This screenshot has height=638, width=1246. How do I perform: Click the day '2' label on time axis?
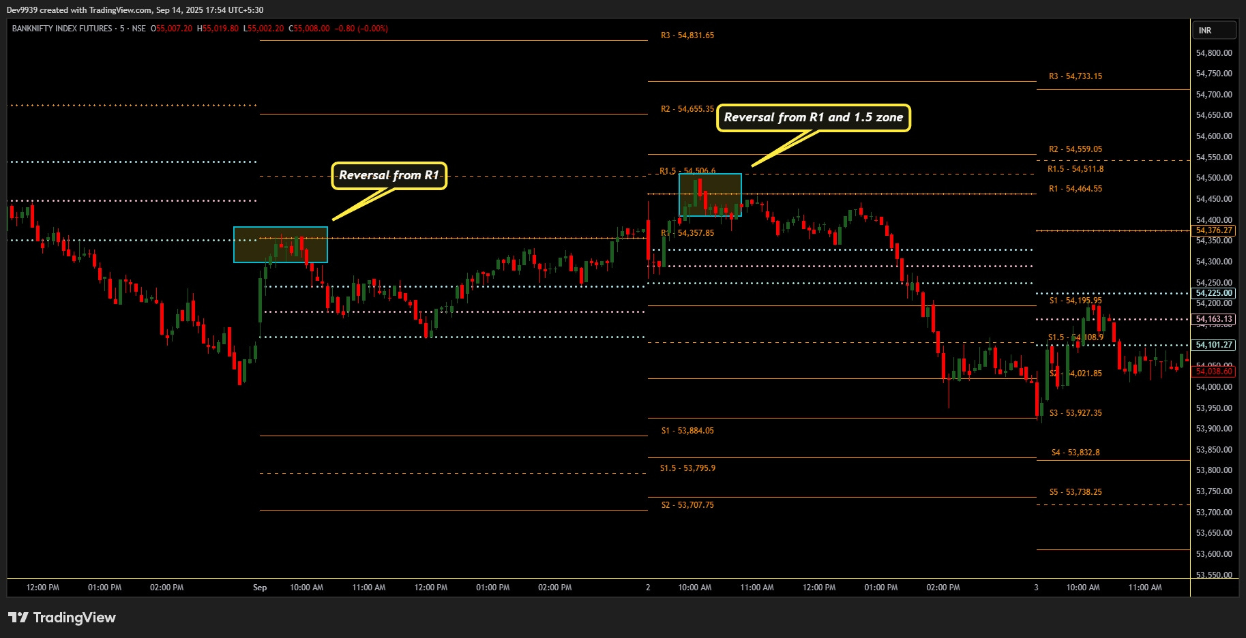pyautogui.click(x=648, y=588)
